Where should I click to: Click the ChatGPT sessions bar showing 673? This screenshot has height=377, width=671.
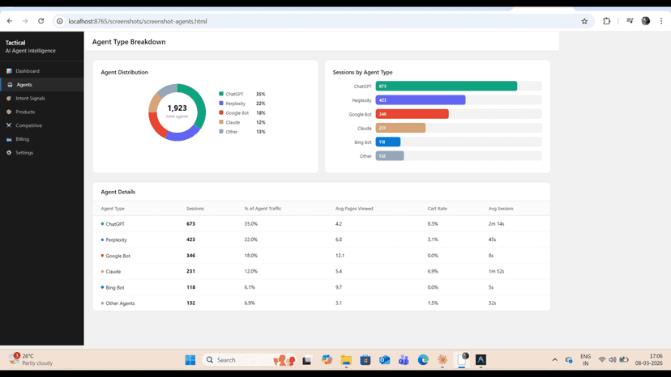[x=447, y=86]
